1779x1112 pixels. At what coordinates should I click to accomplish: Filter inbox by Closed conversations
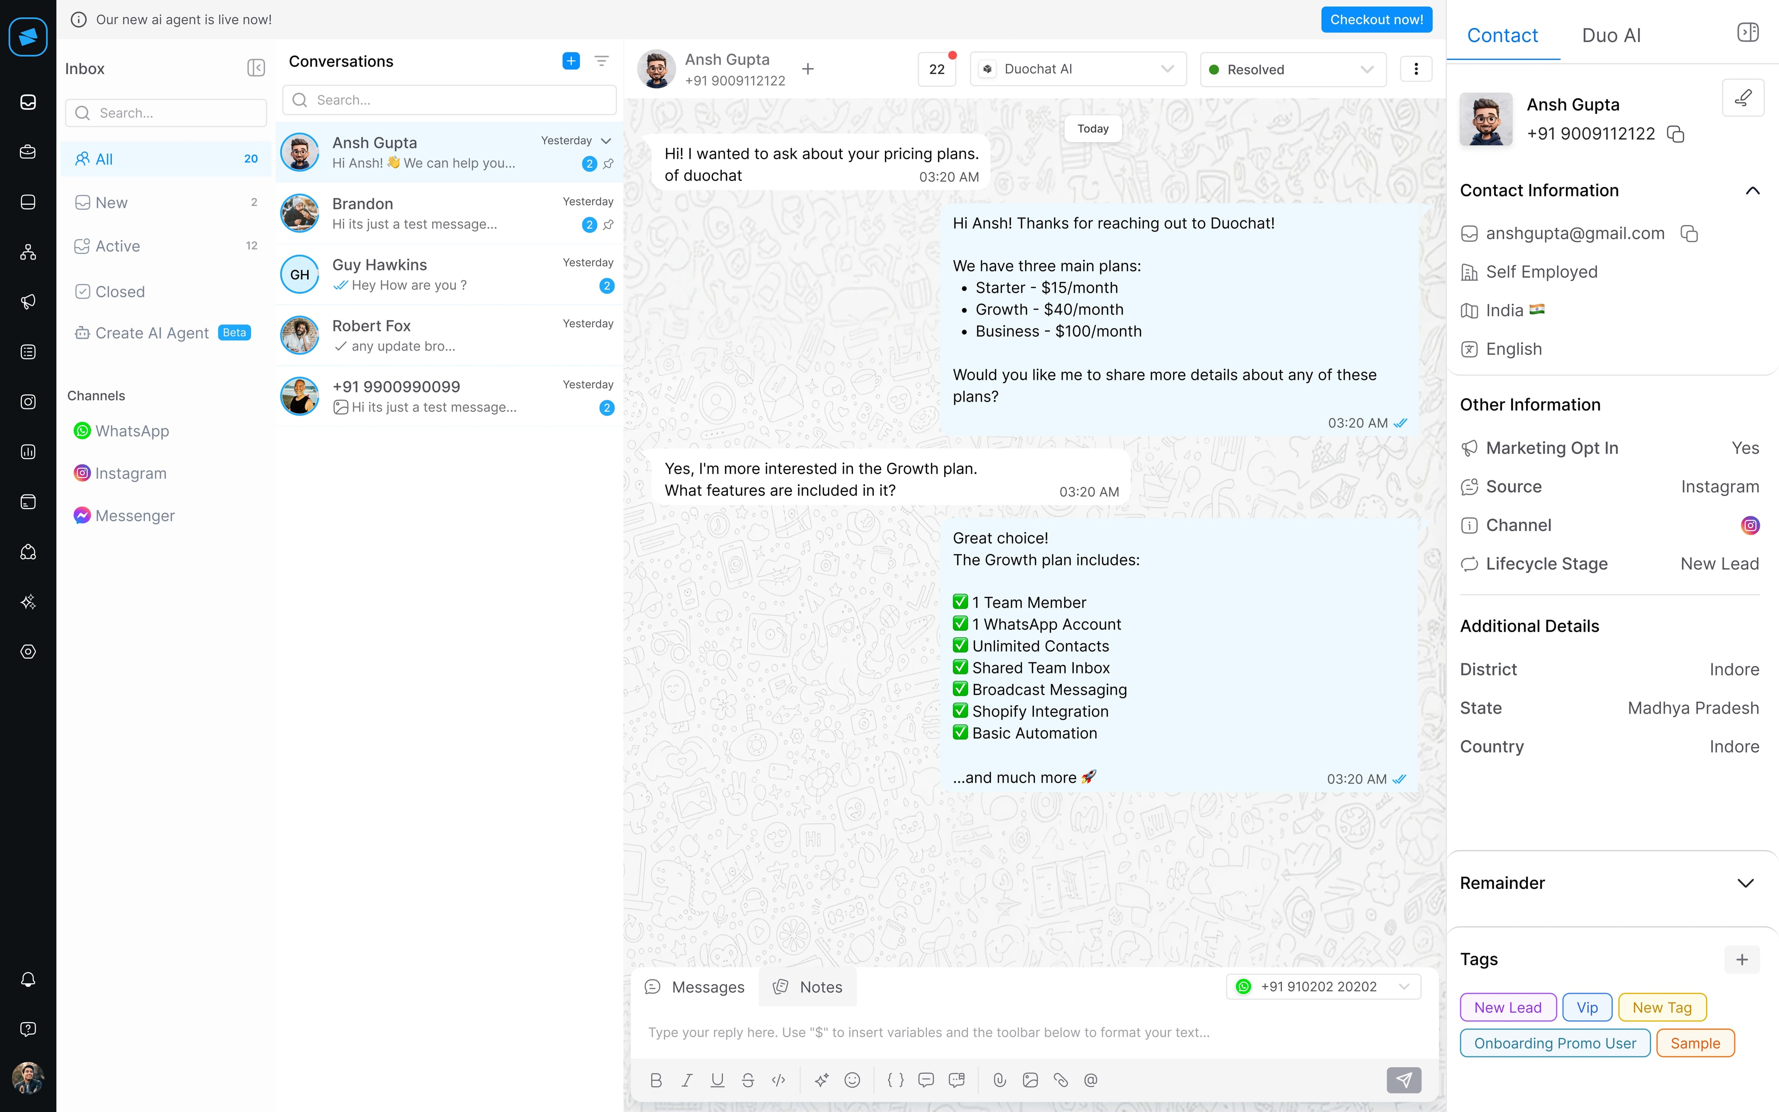click(x=167, y=291)
